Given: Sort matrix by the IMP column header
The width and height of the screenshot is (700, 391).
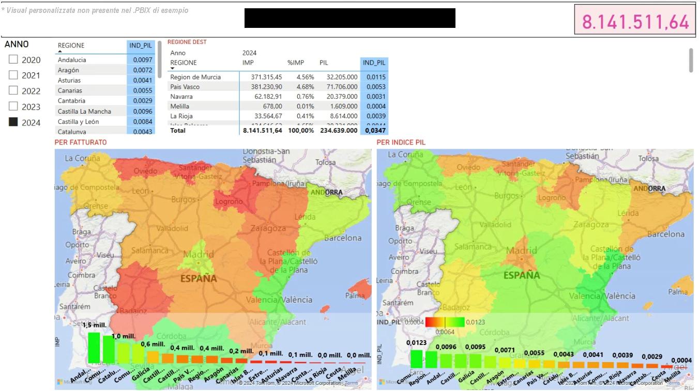Looking at the screenshot, I should [248, 62].
